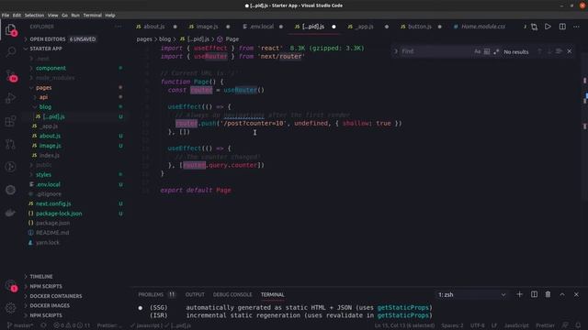Screen dimensions: 588x330
Task: Toggle Find in selection icon
Action: pyautogui.click(x=559, y=51)
